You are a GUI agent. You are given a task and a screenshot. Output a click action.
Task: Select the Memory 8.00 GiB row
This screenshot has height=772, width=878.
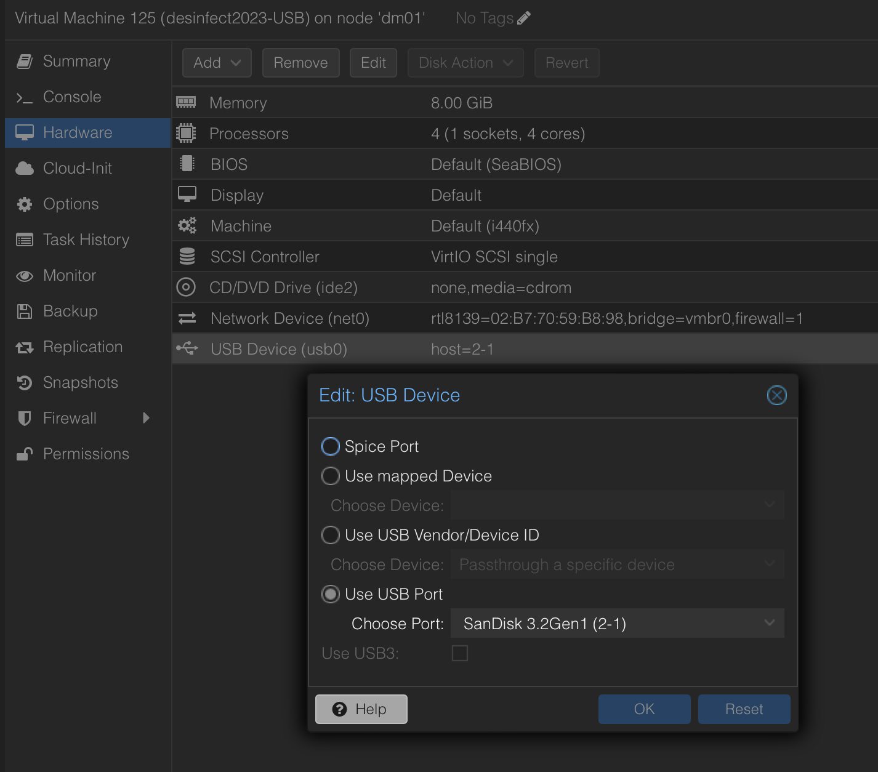[525, 103]
